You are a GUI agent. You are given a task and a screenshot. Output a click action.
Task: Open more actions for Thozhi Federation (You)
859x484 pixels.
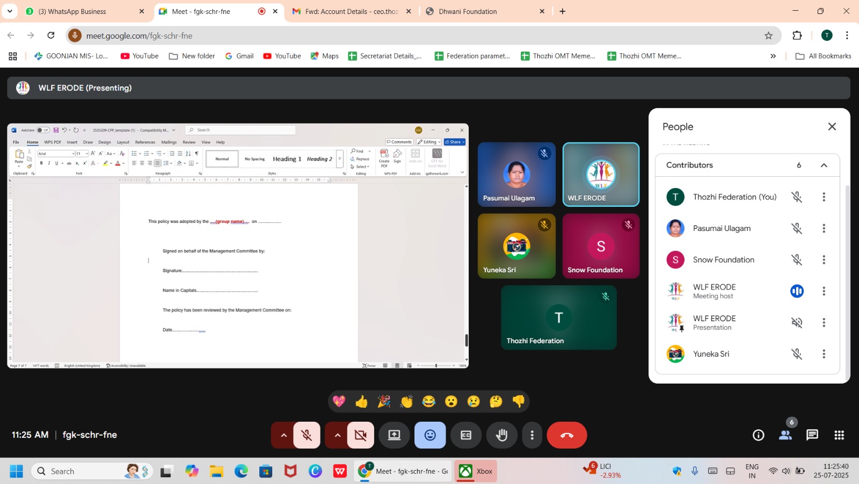(824, 197)
